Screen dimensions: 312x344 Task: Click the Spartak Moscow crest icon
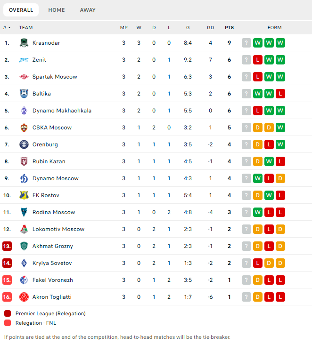[x=24, y=77]
